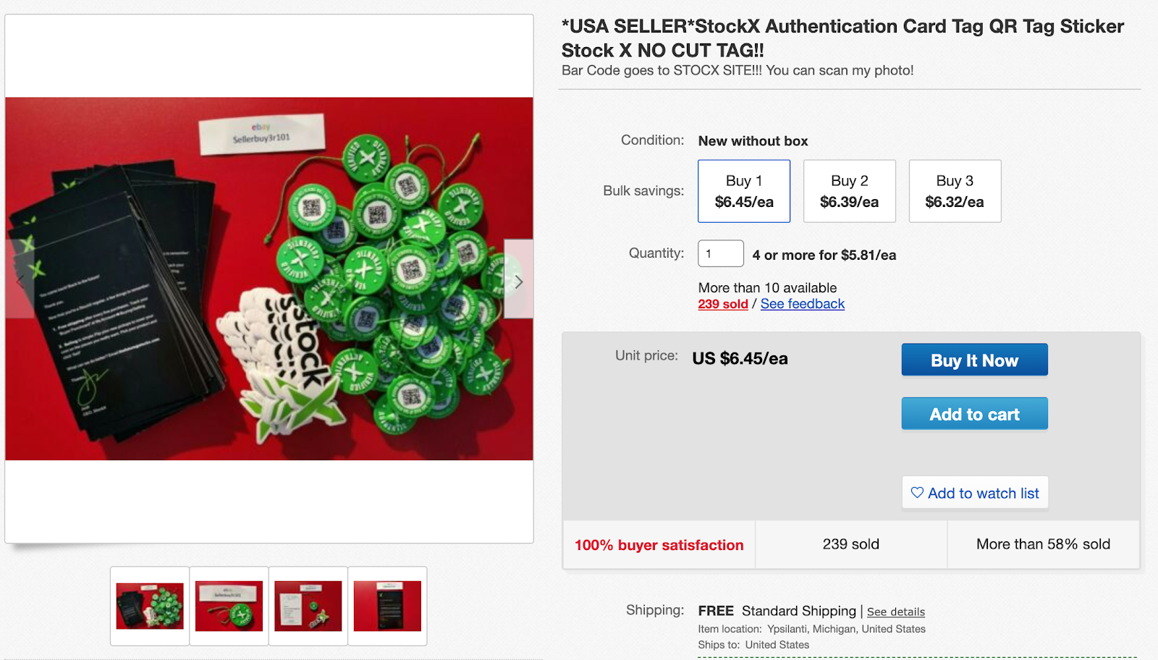Select fourth thumbnail with black card
The image size is (1158, 660).
[387, 606]
